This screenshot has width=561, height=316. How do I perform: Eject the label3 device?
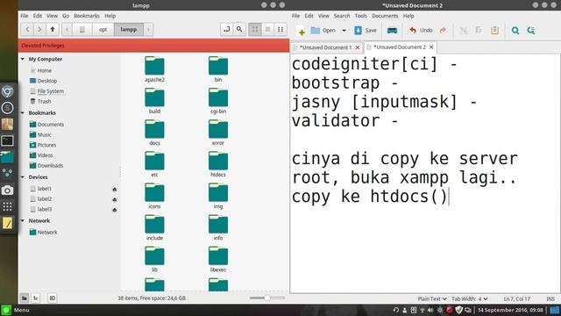click(x=115, y=210)
